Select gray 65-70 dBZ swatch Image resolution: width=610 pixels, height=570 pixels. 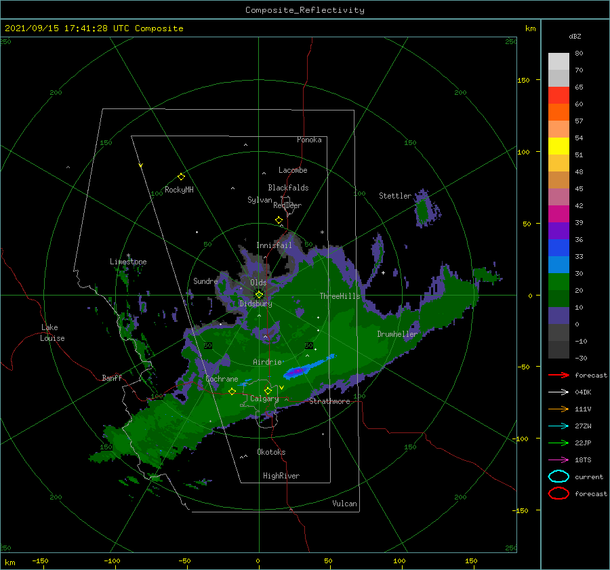coord(558,79)
